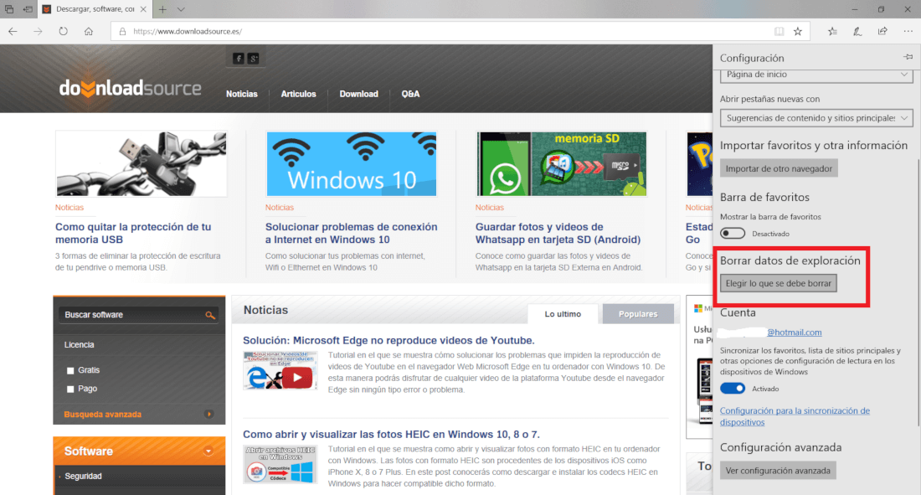Turn off the favorites sync switch
921x495 pixels.
pyautogui.click(x=733, y=389)
